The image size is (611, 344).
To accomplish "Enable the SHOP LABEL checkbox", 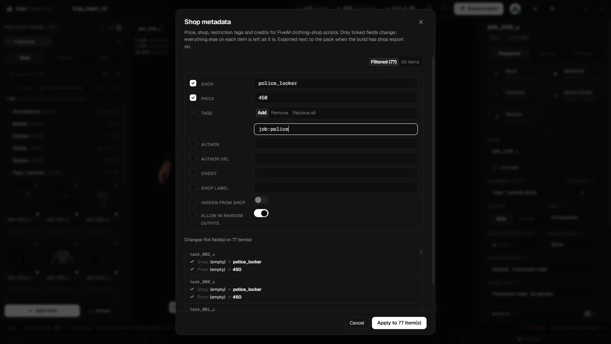I will click(x=193, y=187).
